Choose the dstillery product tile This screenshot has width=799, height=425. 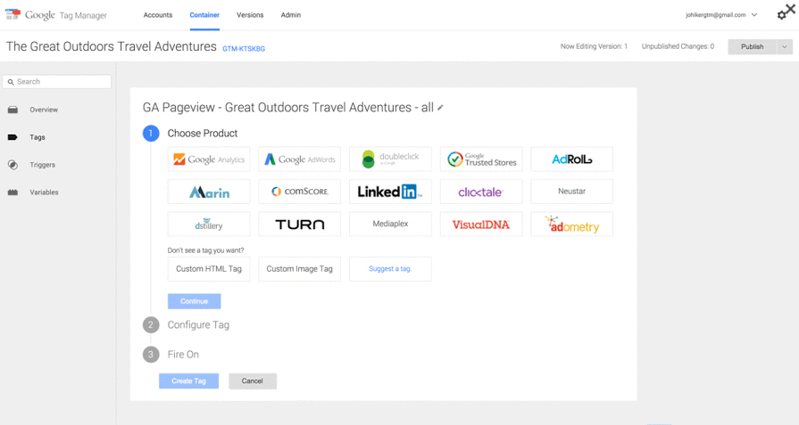coord(209,225)
